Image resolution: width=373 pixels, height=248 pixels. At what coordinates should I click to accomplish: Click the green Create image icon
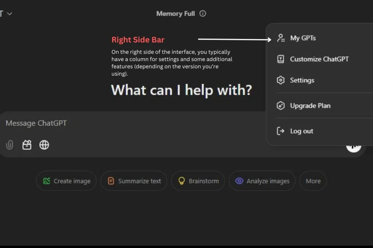coord(46,181)
